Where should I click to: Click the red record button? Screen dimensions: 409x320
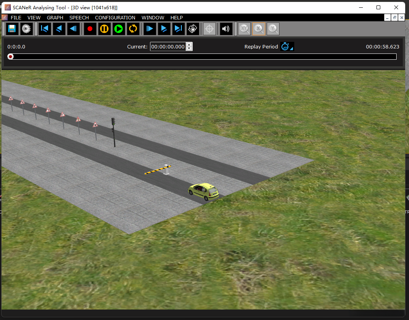90,29
